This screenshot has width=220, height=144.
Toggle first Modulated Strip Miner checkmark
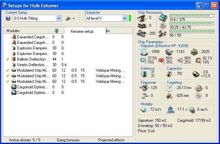(x=8, y=70)
